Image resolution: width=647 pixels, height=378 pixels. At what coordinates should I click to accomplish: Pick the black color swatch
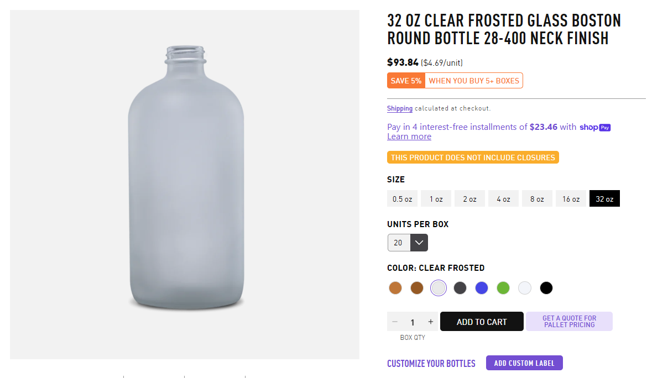tap(546, 288)
